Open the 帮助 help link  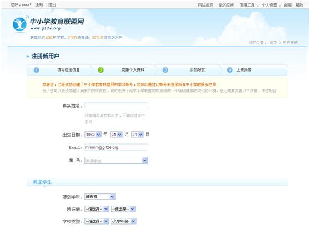(x=299, y=5)
